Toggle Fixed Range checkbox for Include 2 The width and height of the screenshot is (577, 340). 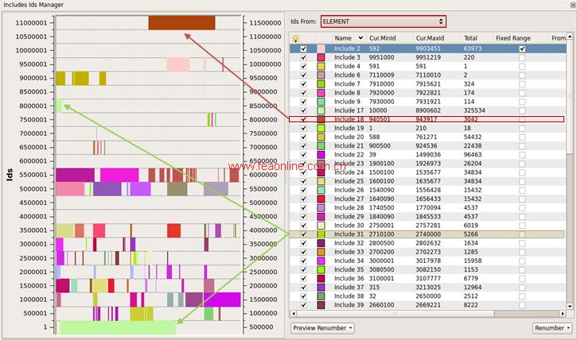521,48
